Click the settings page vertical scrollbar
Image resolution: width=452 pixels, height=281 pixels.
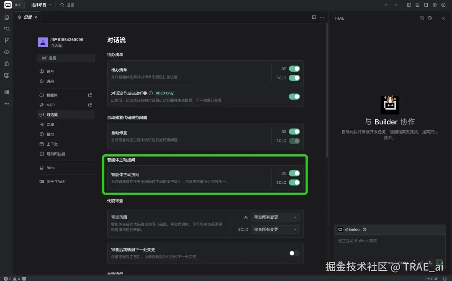click(327, 91)
